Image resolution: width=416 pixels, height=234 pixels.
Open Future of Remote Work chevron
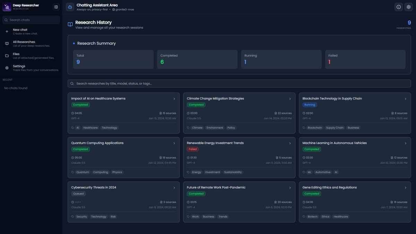290,188
